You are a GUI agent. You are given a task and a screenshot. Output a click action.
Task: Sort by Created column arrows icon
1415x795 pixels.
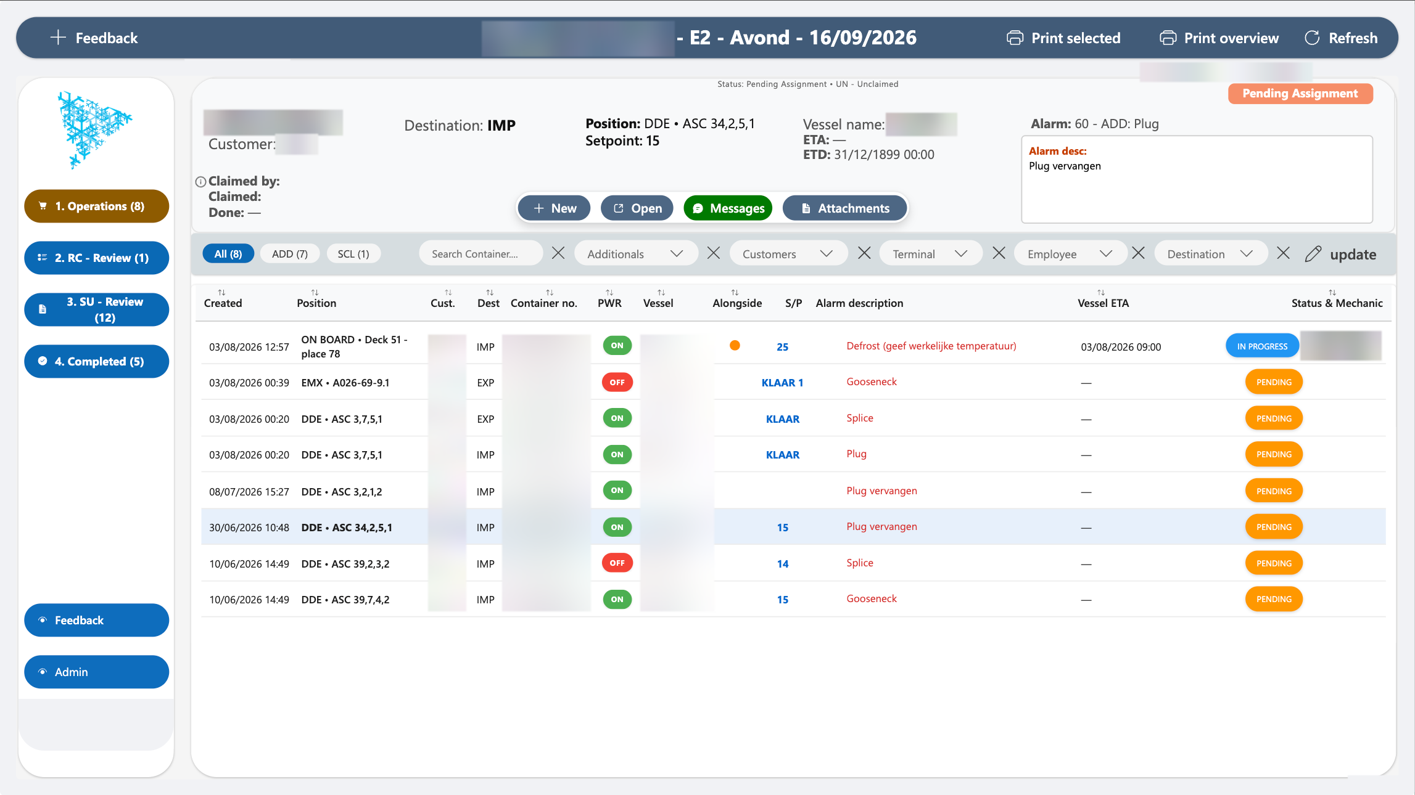(x=221, y=292)
